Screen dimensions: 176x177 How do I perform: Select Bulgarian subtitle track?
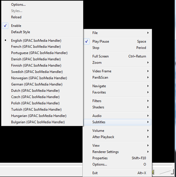click(x=42, y=122)
